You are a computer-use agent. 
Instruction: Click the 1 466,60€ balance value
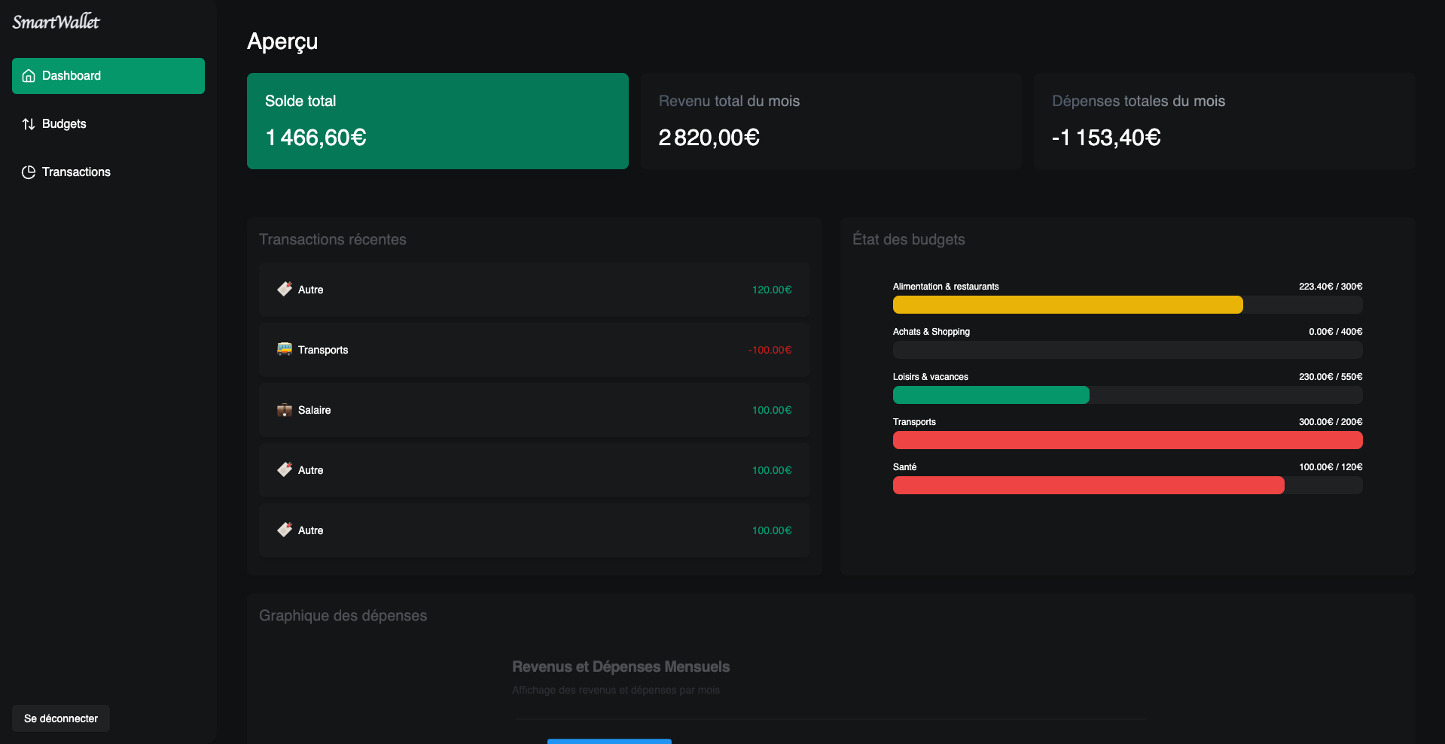[316, 138]
